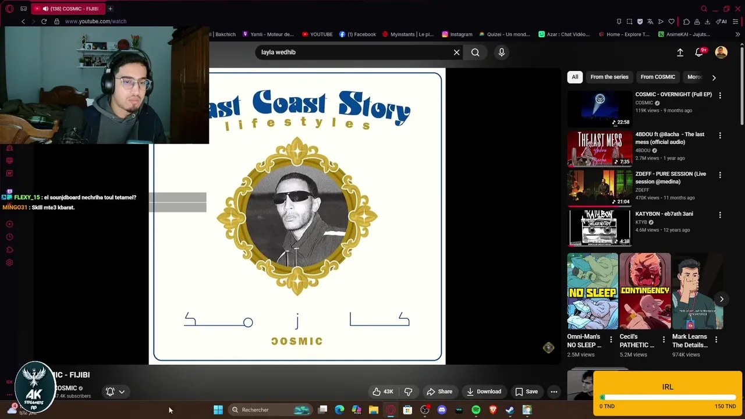The width and height of the screenshot is (745, 419).
Task: Mute the COSMIC - FIJIBI tab audio
Action: tap(45, 9)
